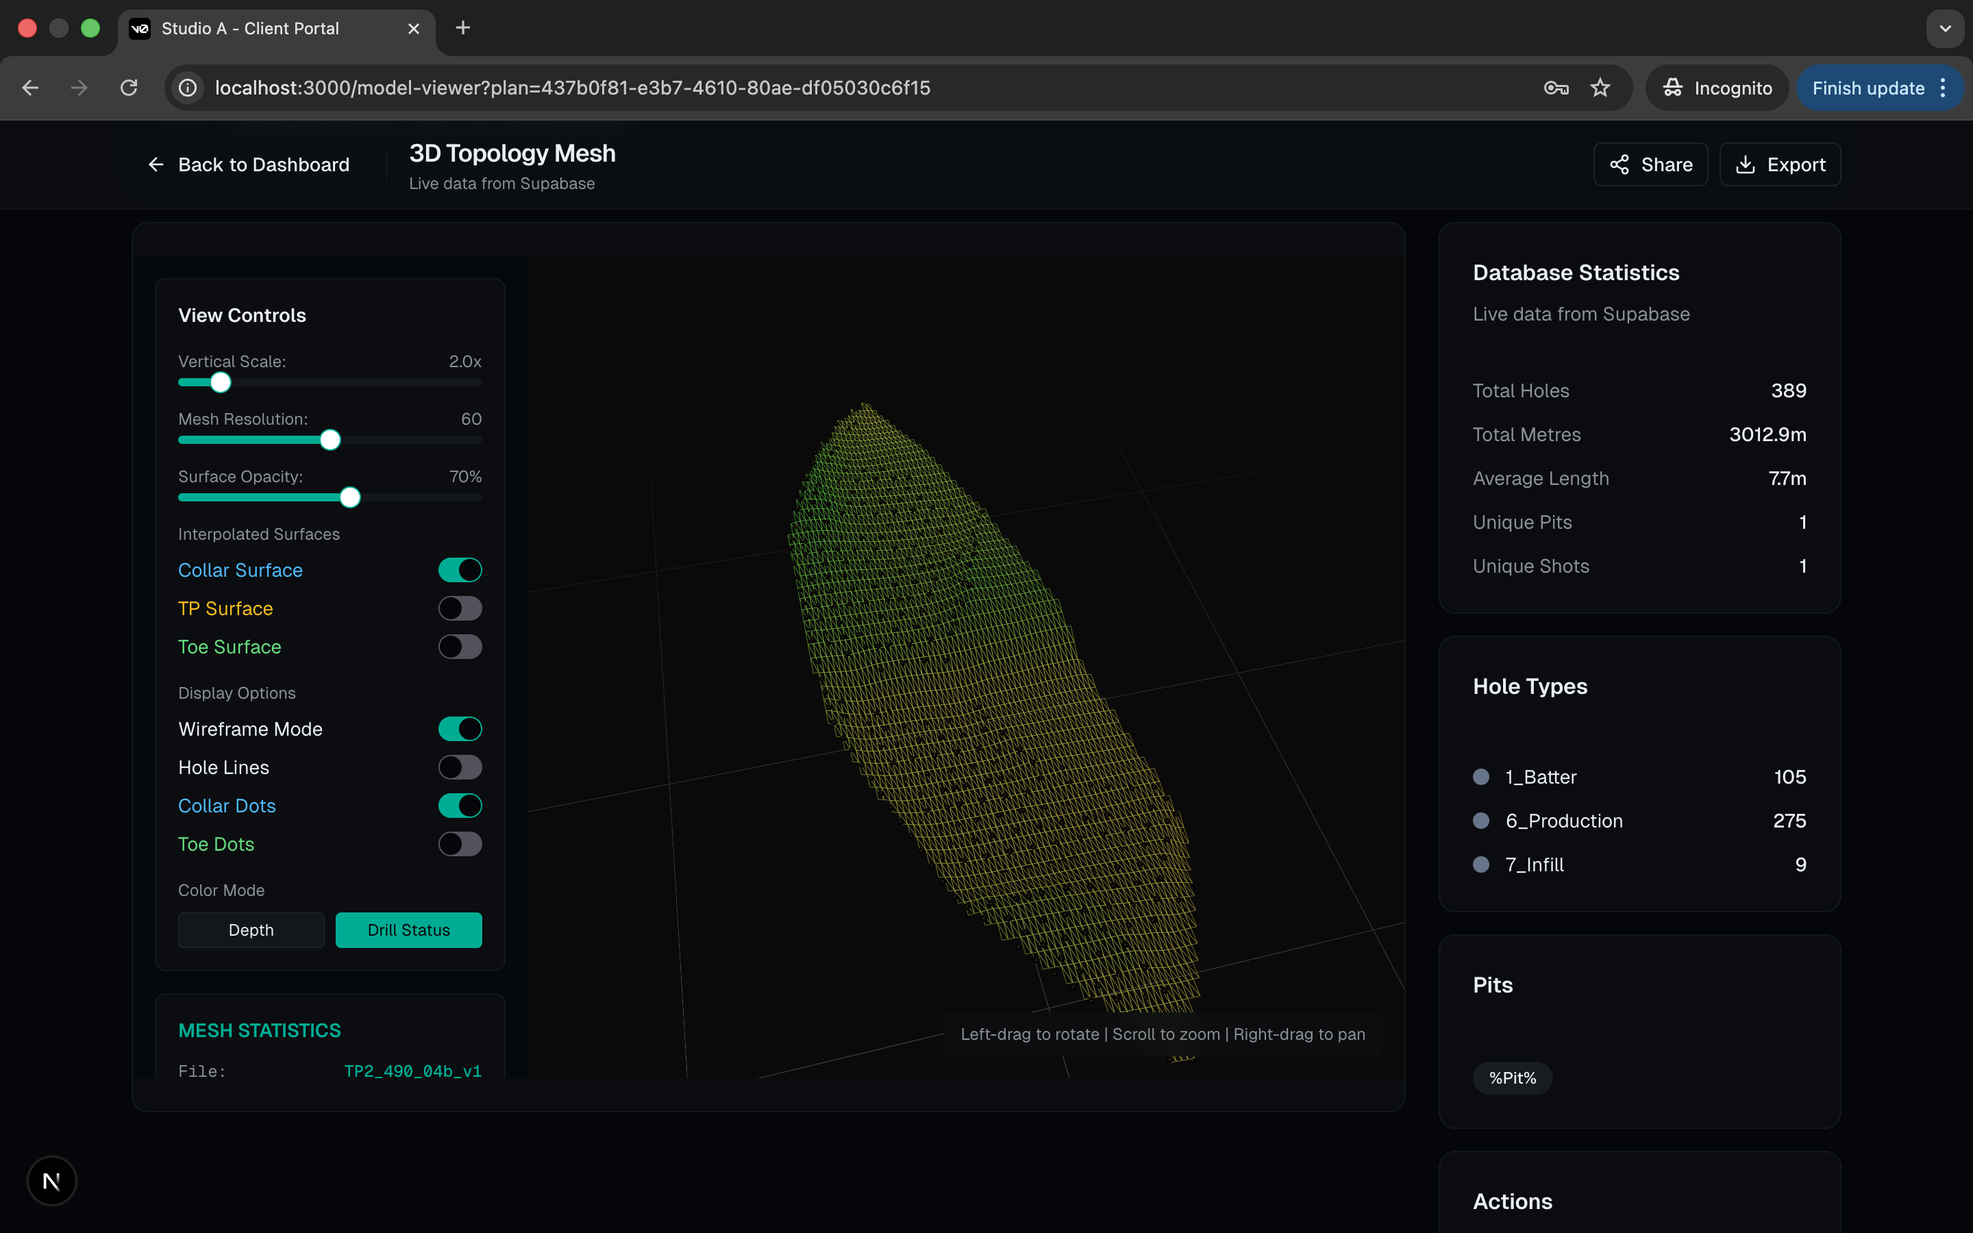Viewport: 1973px width, 1233px height.
Task: Switch color mode to Depth
Action: [x=251, y=930]
